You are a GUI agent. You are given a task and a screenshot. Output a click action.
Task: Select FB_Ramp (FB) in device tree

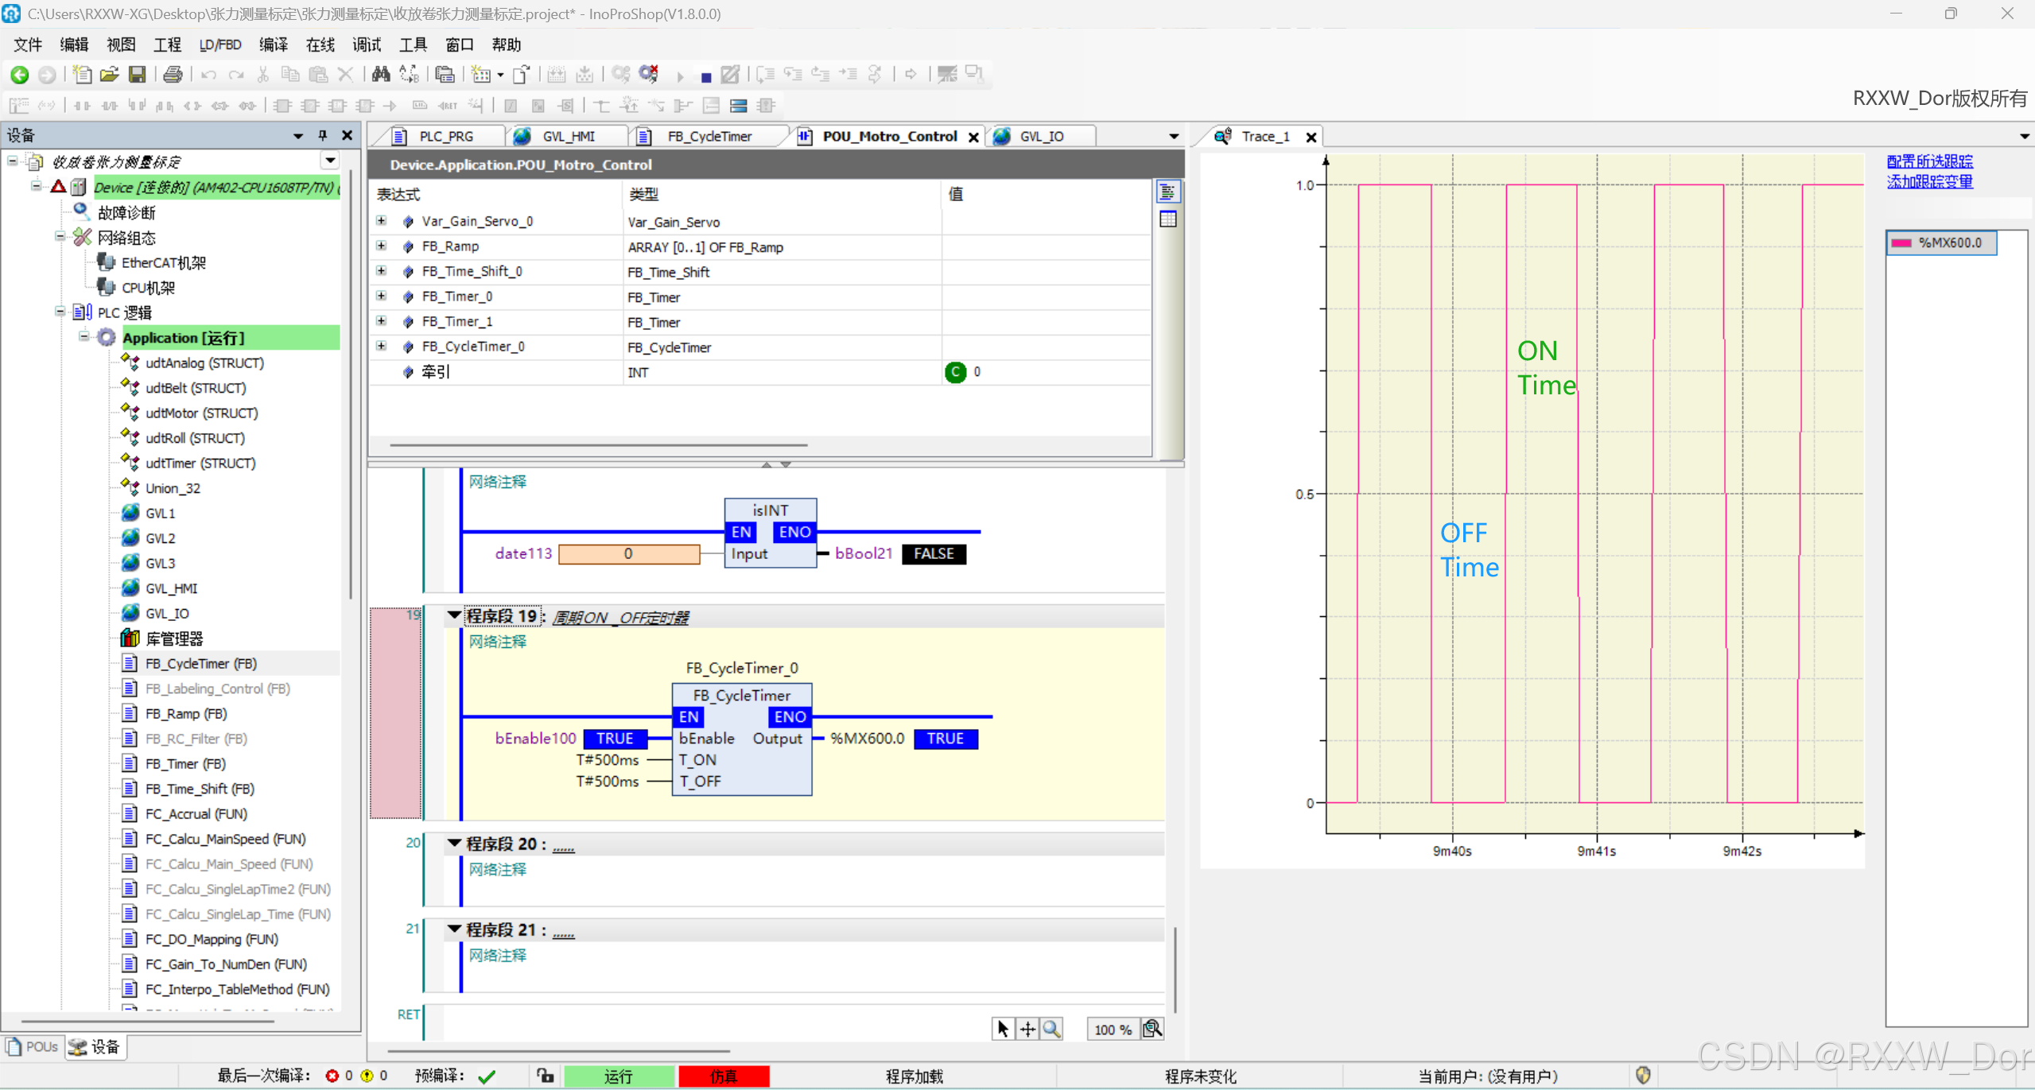pyautogui.click(x=185, y=713)
